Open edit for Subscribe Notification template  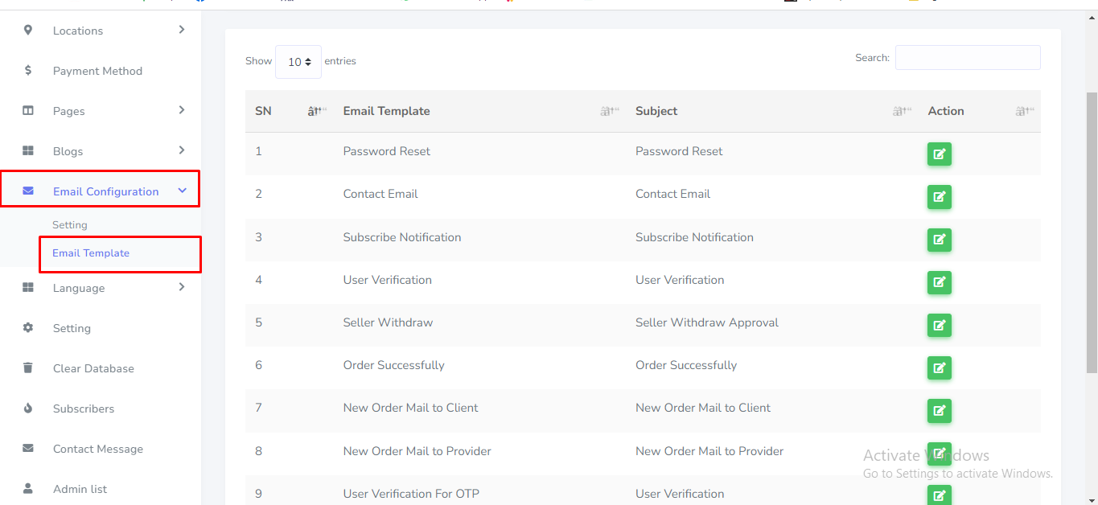click(x=939, y=240)
